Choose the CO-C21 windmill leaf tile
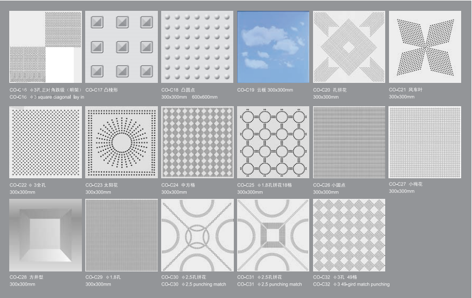The image size is (472, 298). pos(425,47)
